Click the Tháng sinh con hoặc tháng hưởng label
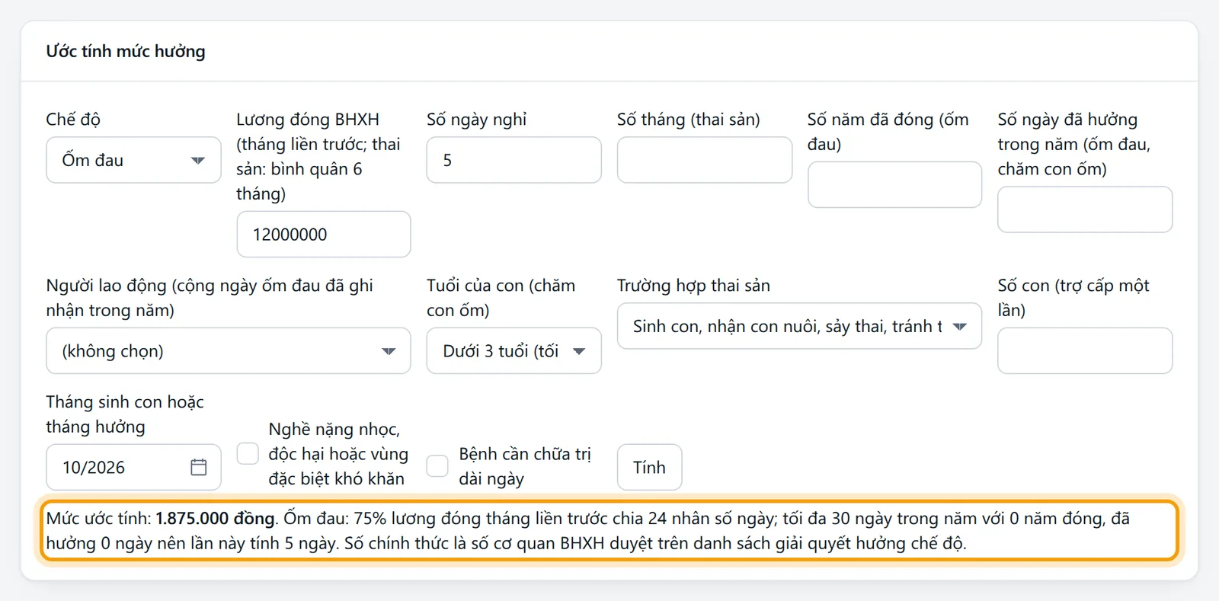 [x=125, y=414]
